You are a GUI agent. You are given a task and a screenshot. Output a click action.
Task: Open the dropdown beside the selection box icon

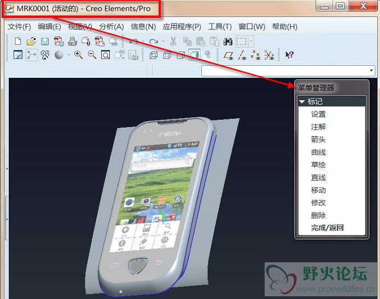252,41
